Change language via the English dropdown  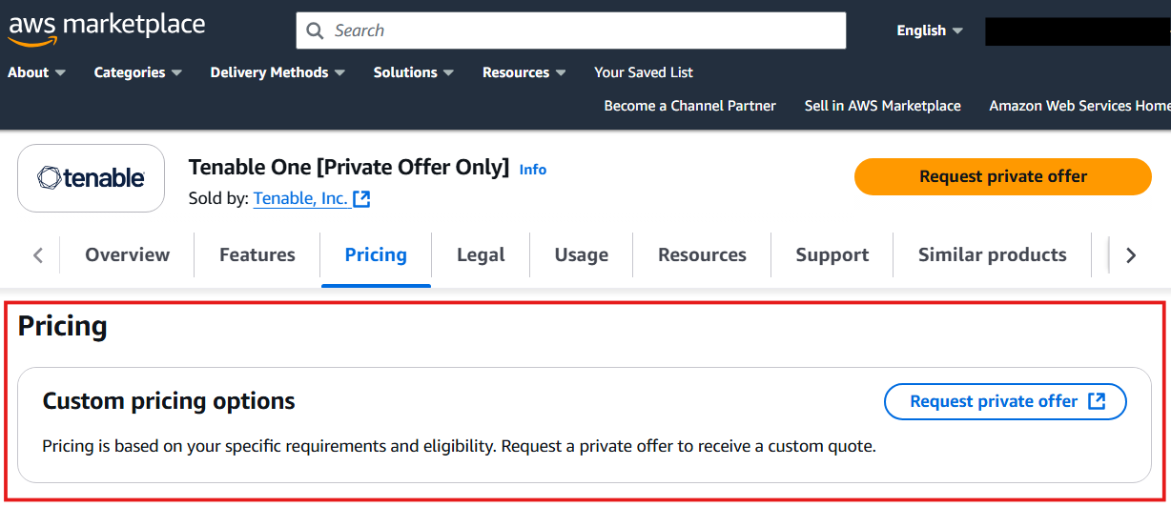click(930, 30)
